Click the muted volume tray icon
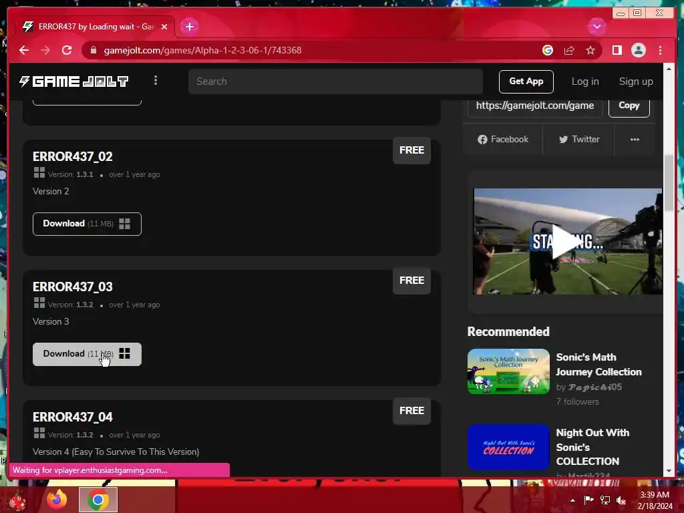Viewport: 684px width, 513px height. click(x=621, y=500)
